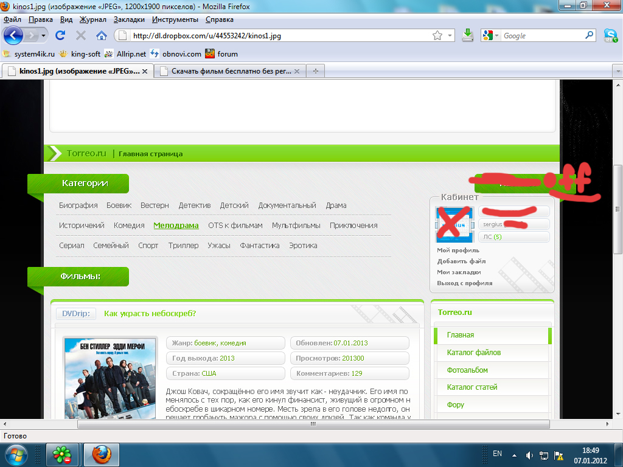Click the volume speaker tray icon
The height and width of the screenshot is (467, 623).
pos(529,455)
